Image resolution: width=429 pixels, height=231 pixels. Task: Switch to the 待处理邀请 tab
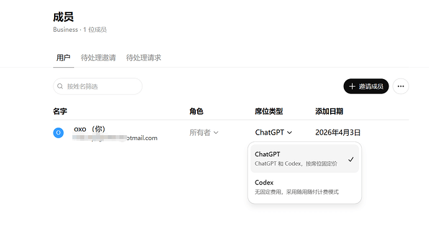pos(98,58)
